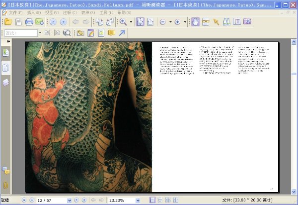
Task: Toggle continuous page layout in status bar
Action: point(160,200)
